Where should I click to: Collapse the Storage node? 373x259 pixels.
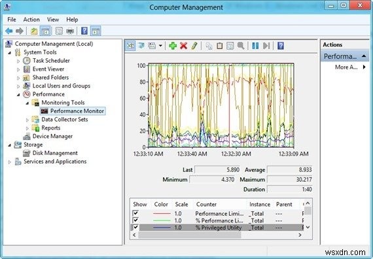pos(10,145)
